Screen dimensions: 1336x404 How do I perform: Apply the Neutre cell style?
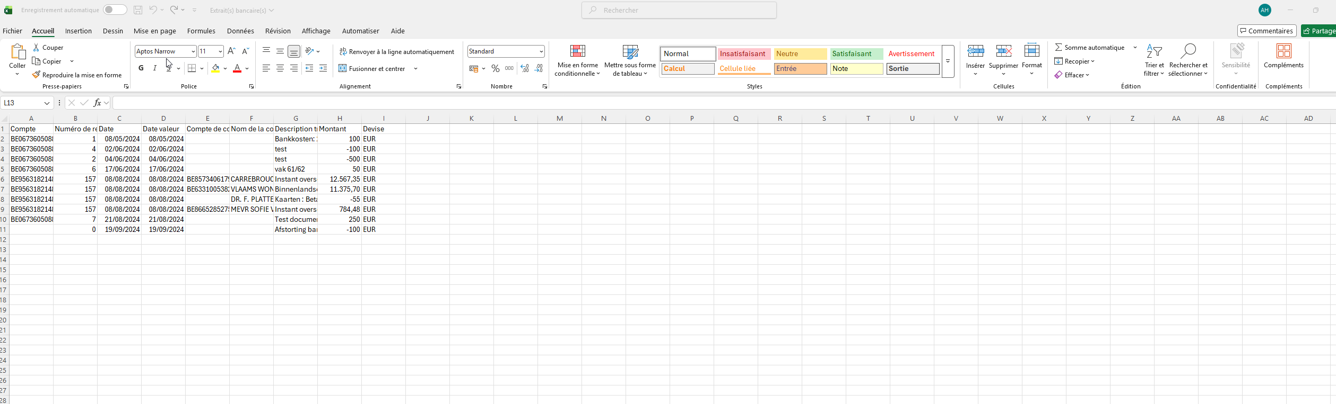pos(800,53)
